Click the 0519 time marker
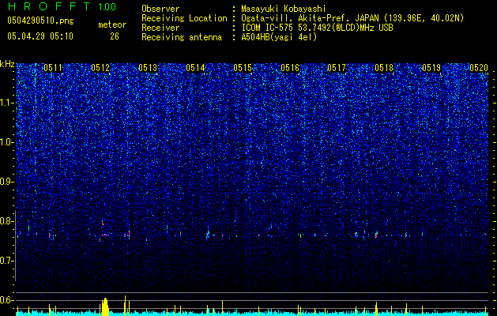Image resolution: width=497 pixels, height=316 pixels. 431,68
